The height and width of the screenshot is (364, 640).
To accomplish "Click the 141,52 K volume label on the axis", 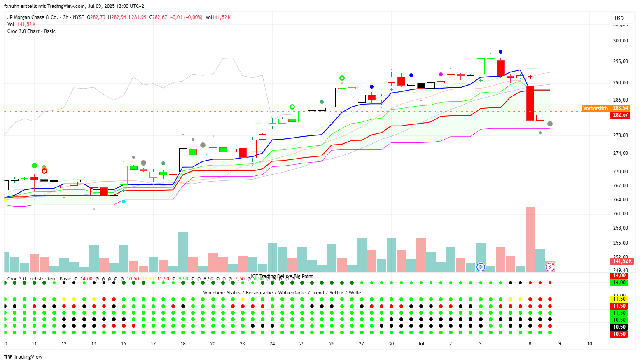I will point(622,261).
